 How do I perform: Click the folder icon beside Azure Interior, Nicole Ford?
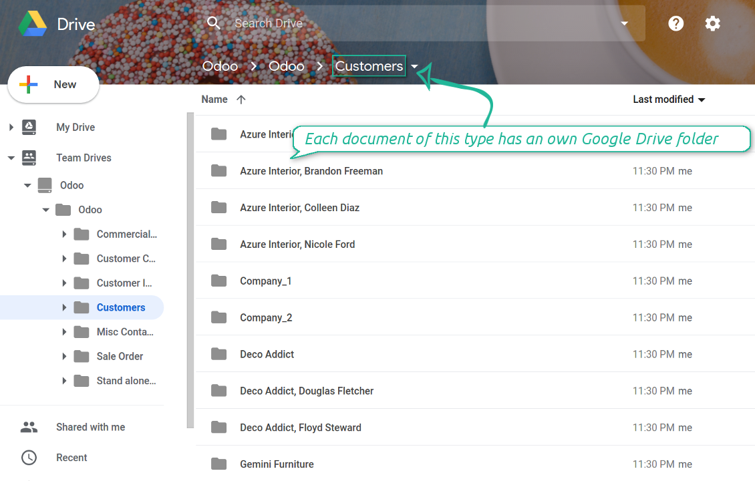[218, 244]
